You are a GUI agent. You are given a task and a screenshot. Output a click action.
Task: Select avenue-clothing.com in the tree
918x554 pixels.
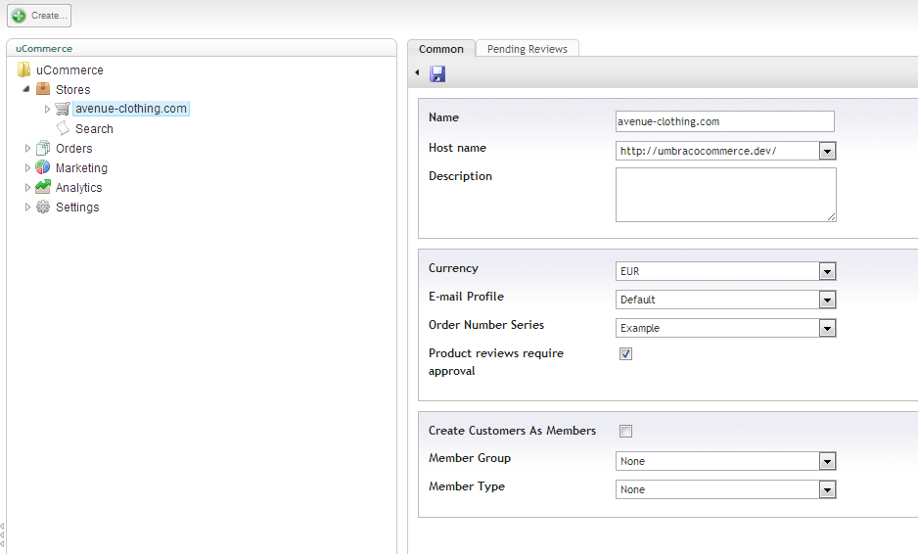click(131, 109)
